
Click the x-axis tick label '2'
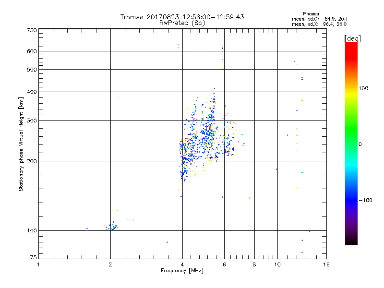coord(110,264)
